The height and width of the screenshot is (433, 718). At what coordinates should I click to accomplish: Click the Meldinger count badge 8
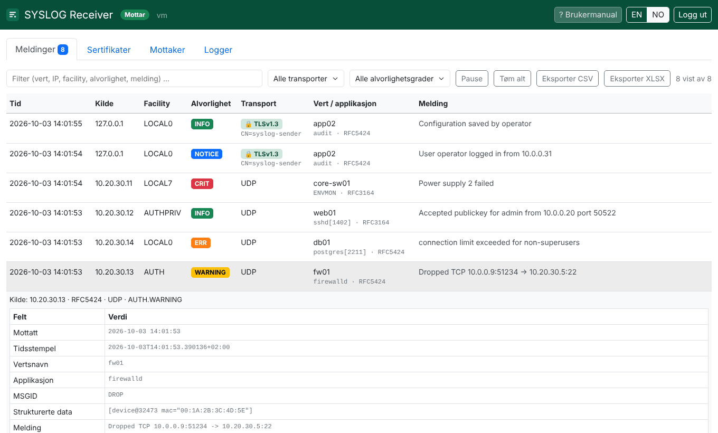(63, 50)
